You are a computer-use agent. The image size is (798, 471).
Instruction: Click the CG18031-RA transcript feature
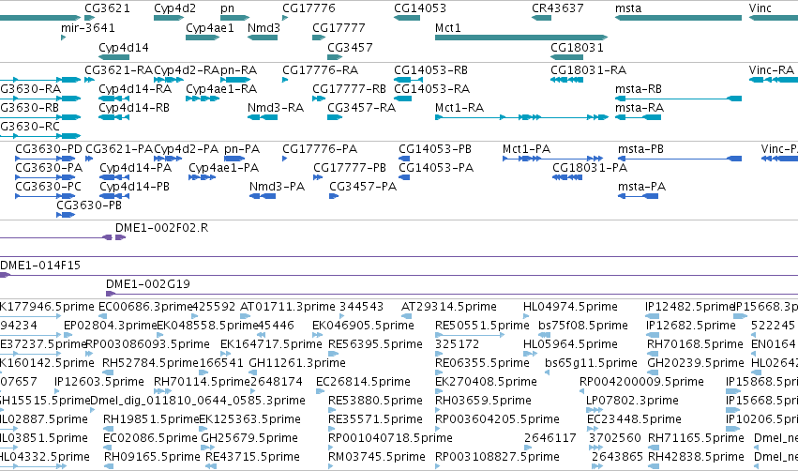point(567,80)
